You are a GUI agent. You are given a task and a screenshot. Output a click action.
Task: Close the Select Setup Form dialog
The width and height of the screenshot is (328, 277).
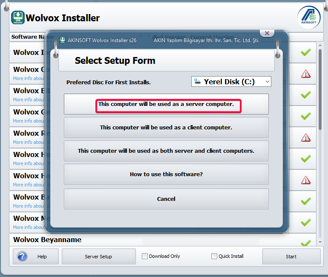coord(267,33)
